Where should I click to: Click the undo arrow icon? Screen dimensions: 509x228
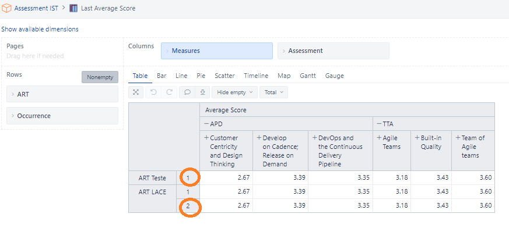[153, 92]
